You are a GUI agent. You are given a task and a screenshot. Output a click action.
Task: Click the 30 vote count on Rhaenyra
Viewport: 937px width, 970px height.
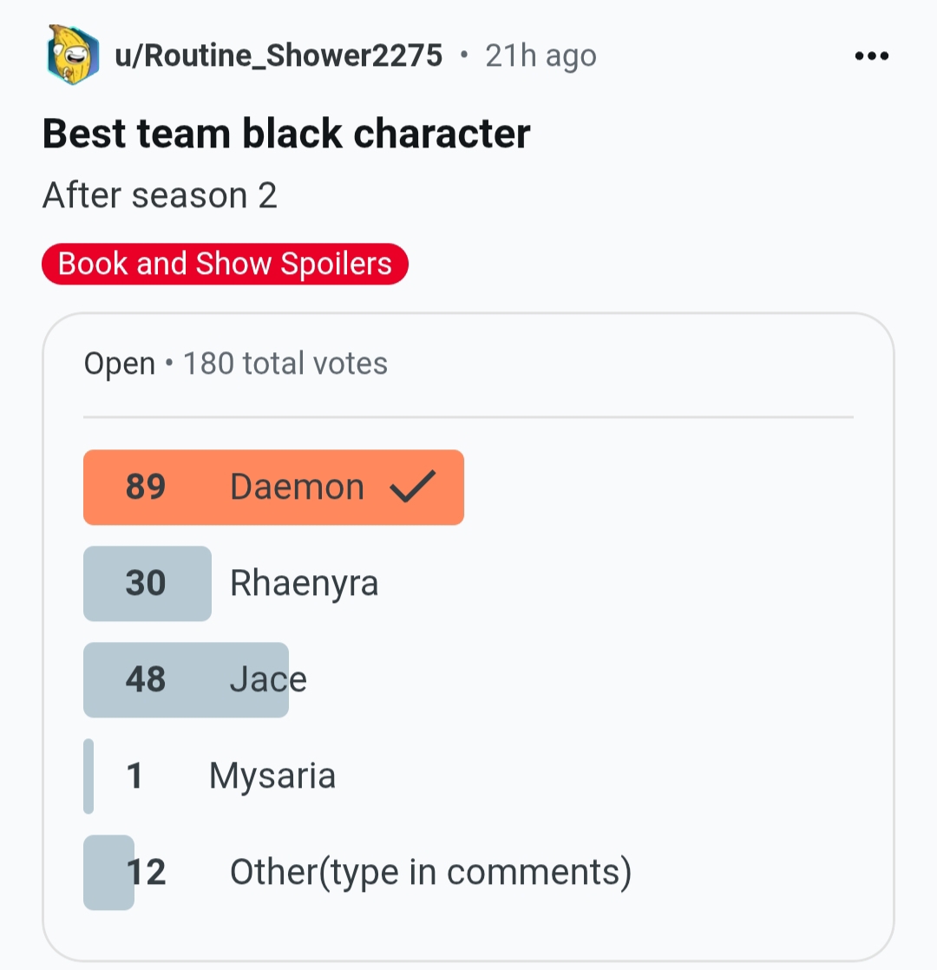coord(145,583)
